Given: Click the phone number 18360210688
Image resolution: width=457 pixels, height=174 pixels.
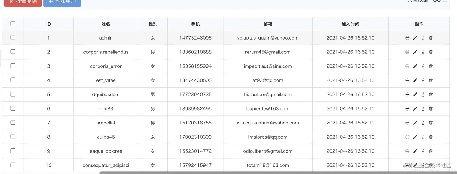Looking at the screenshot, I should [x=196, y=52].
